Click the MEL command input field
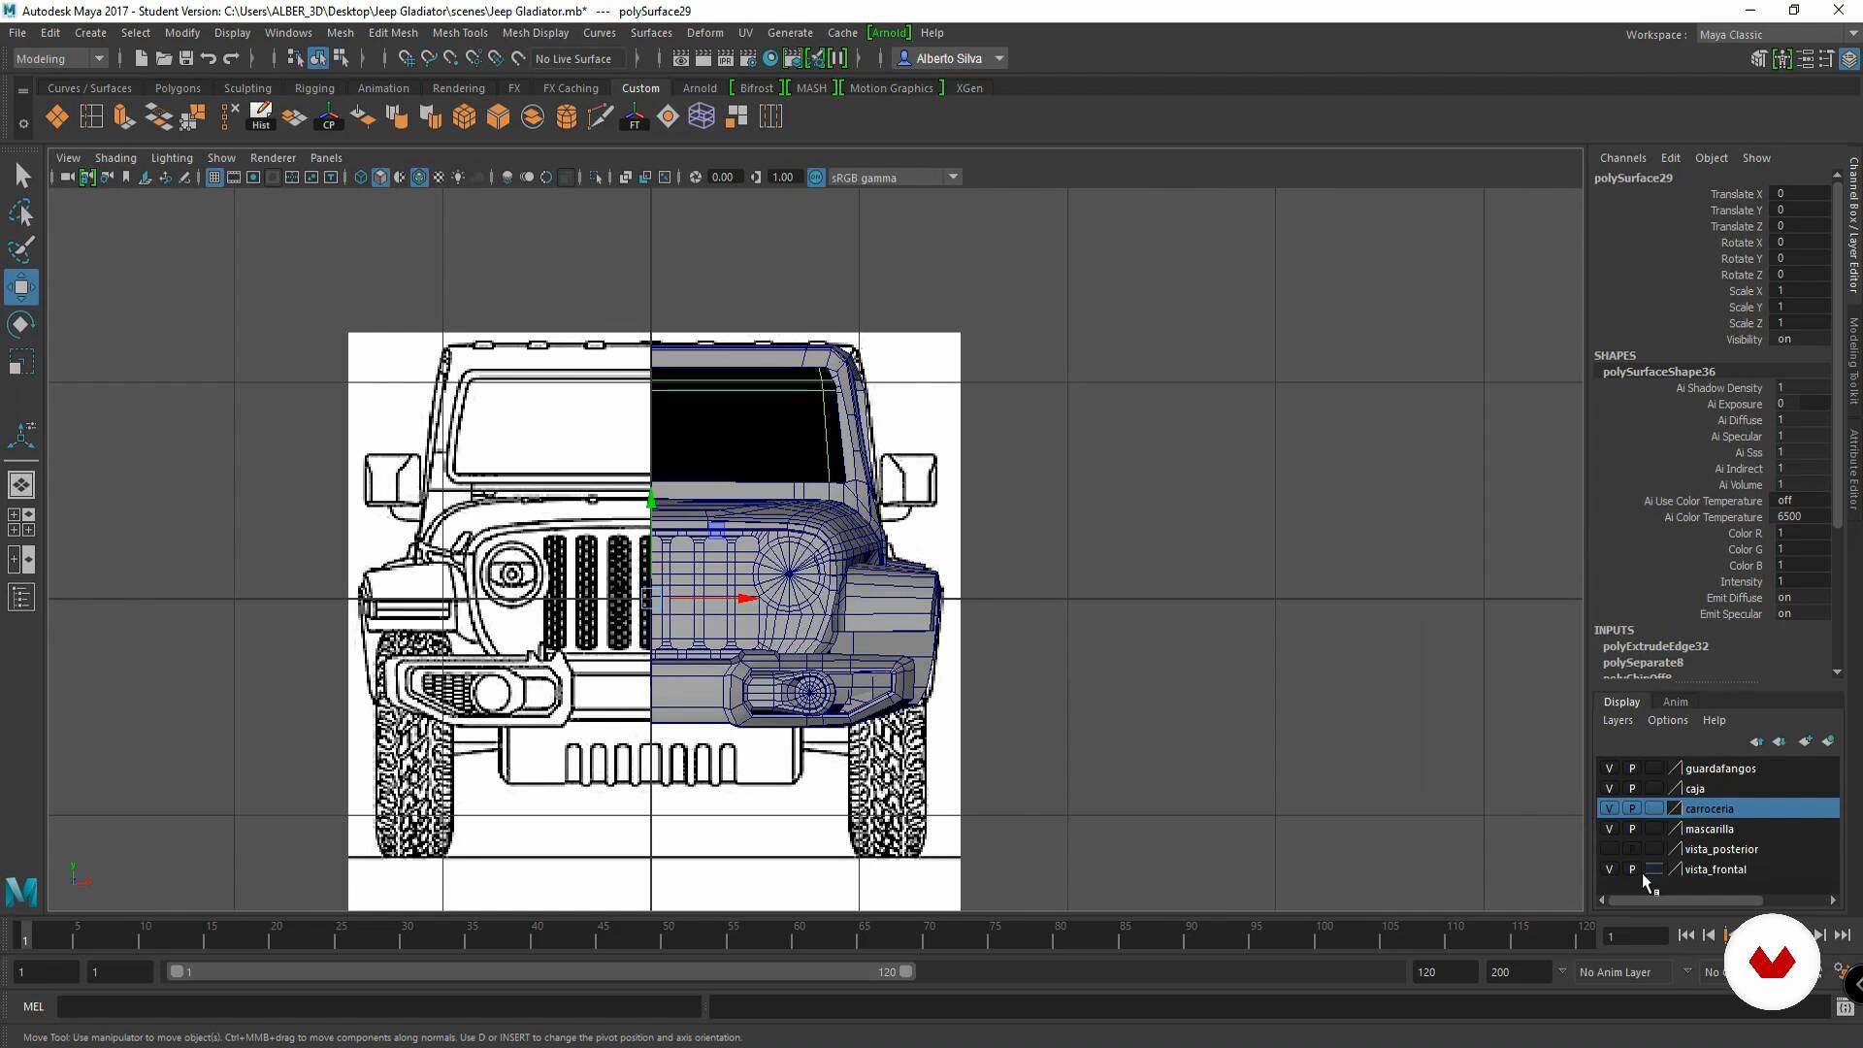The image size is (1863, 1048). pyautogui.click(x=379, y=1007)
